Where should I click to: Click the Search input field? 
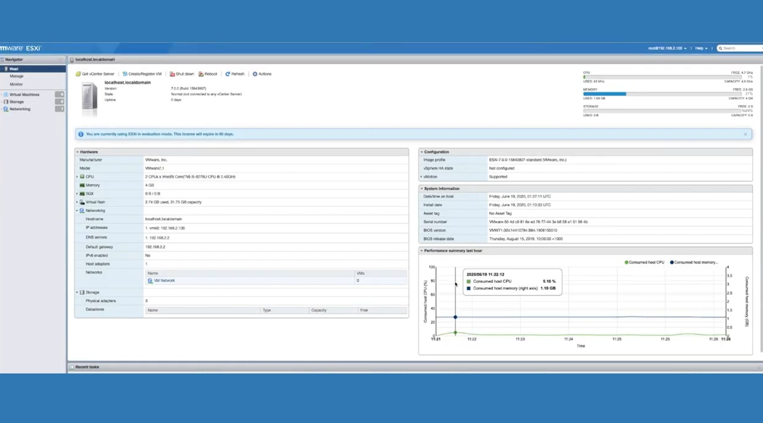coord(741,48)
